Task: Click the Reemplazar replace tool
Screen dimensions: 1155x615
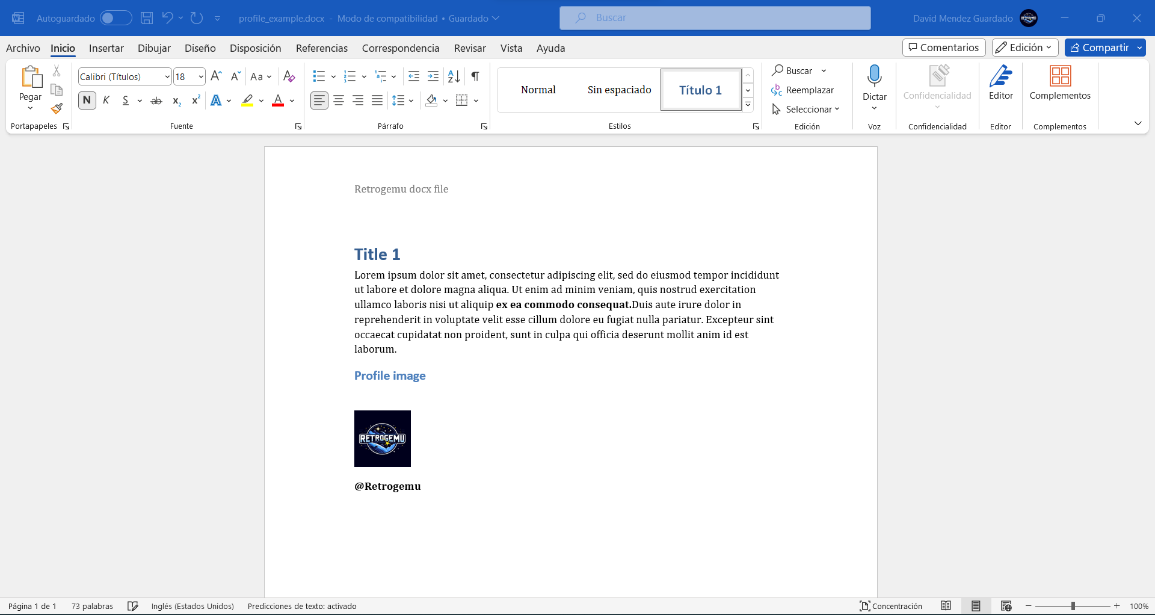Action: (802, 90)
